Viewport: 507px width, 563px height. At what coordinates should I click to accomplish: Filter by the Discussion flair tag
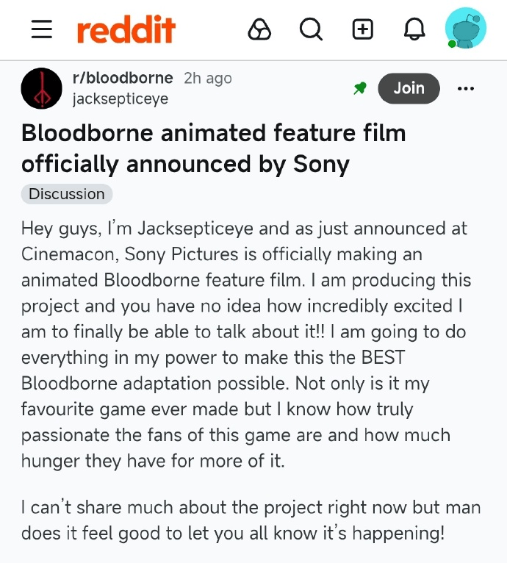(x=67, y=194)
